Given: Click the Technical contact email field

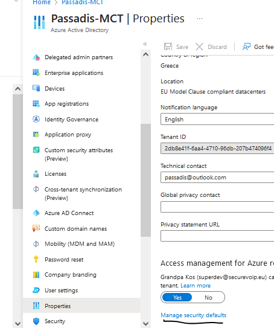Looking at the screenshot, I should [x=217, y=178].
